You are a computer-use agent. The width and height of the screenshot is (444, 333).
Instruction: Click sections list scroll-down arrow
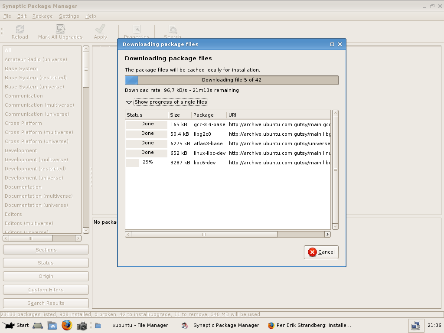coord(86,231)
